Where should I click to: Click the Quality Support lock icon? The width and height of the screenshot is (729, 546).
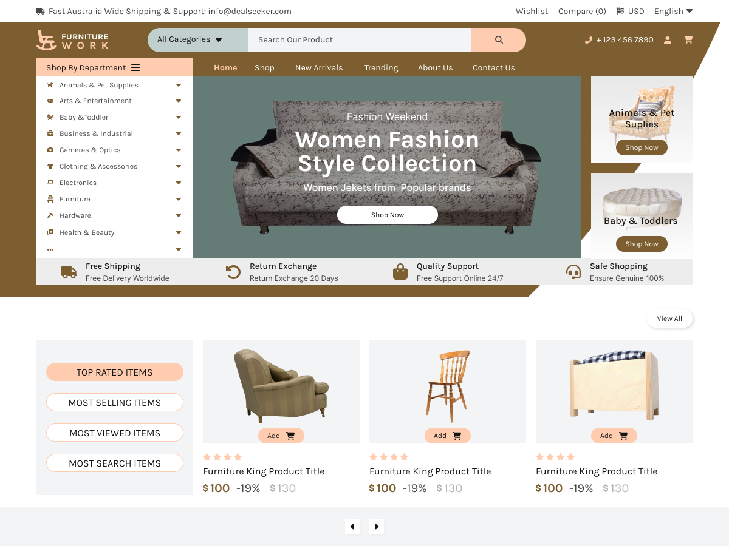click(400, 271)
